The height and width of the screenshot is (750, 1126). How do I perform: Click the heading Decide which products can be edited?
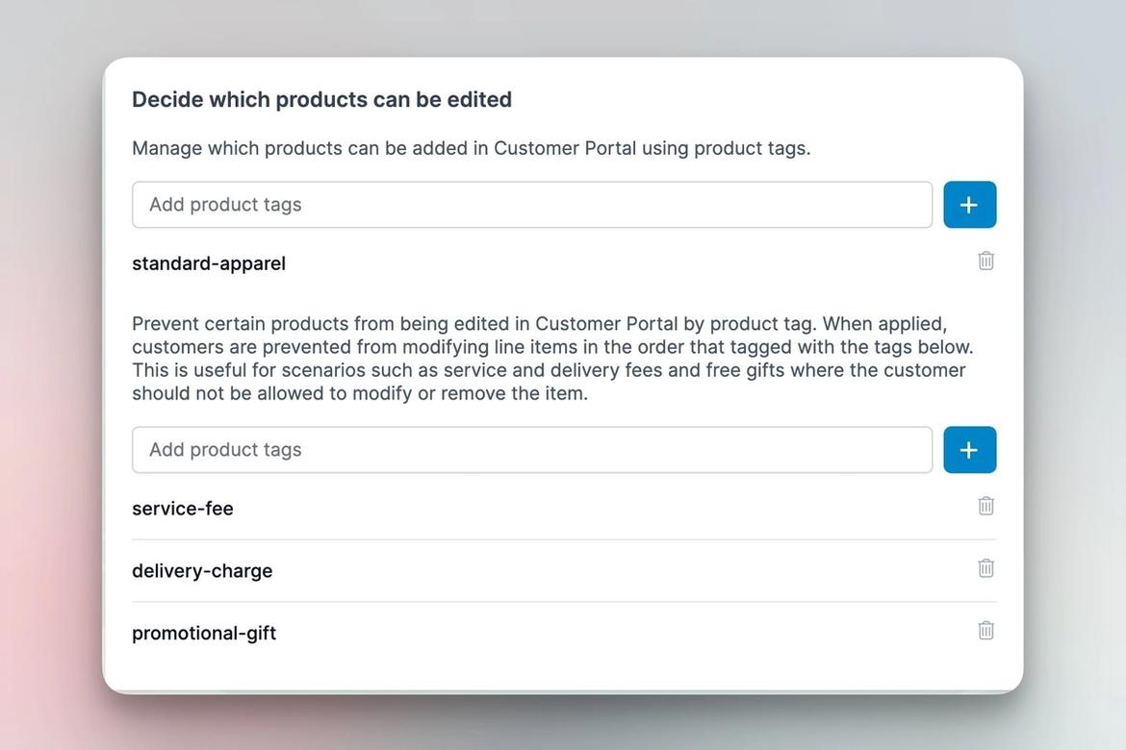pos(321,99)
